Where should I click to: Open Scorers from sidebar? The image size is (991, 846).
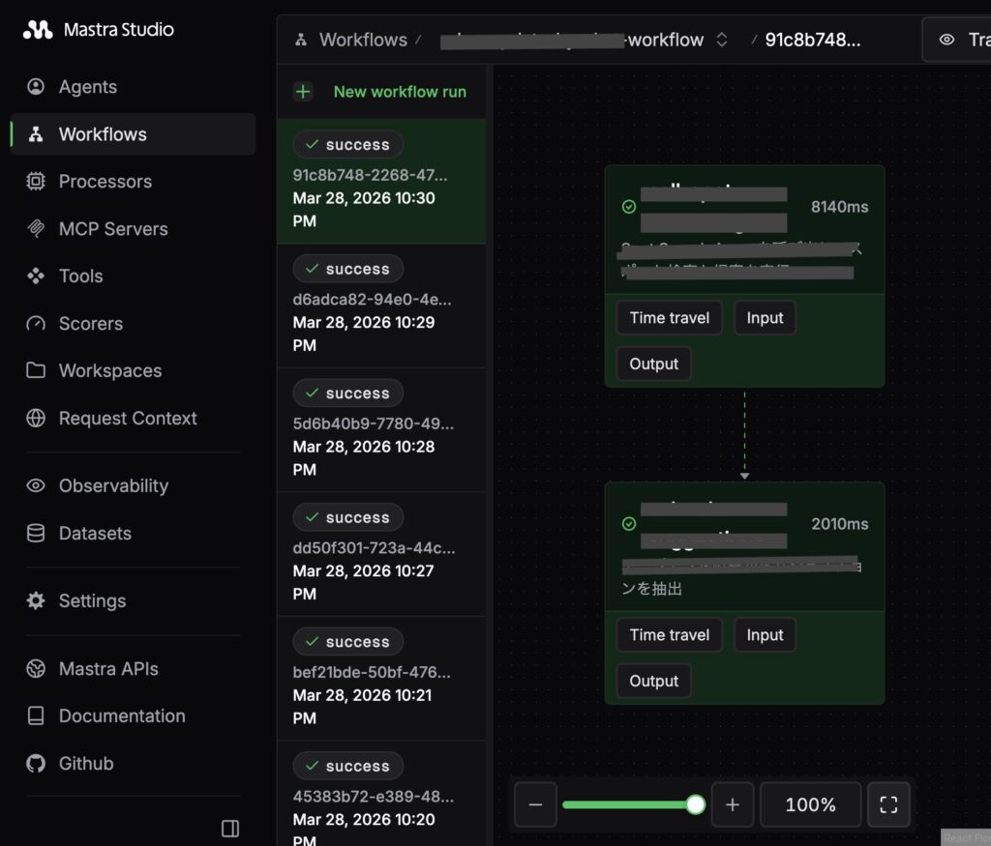[90, 324]
